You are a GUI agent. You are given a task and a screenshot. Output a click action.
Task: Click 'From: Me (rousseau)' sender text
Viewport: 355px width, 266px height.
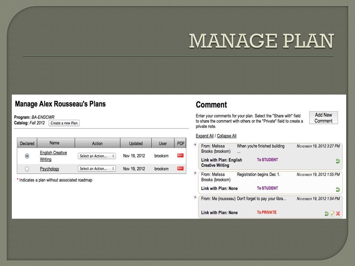(218, 199)
